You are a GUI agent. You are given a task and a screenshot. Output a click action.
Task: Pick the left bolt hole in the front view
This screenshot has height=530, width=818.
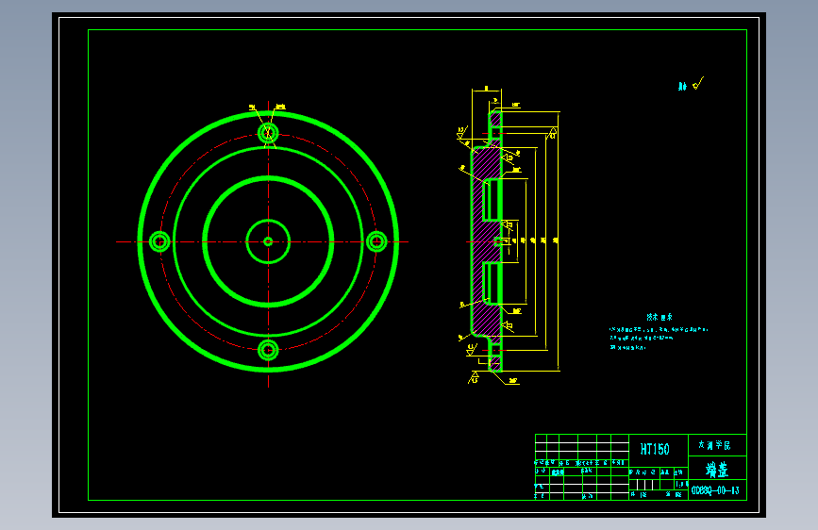pyautogui.click(x=159, y=241)
